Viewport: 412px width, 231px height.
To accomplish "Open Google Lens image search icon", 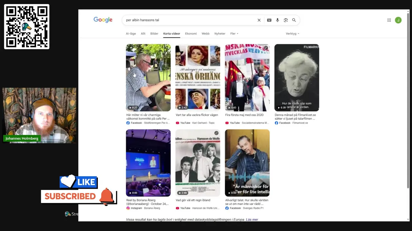I will point(286,20).
